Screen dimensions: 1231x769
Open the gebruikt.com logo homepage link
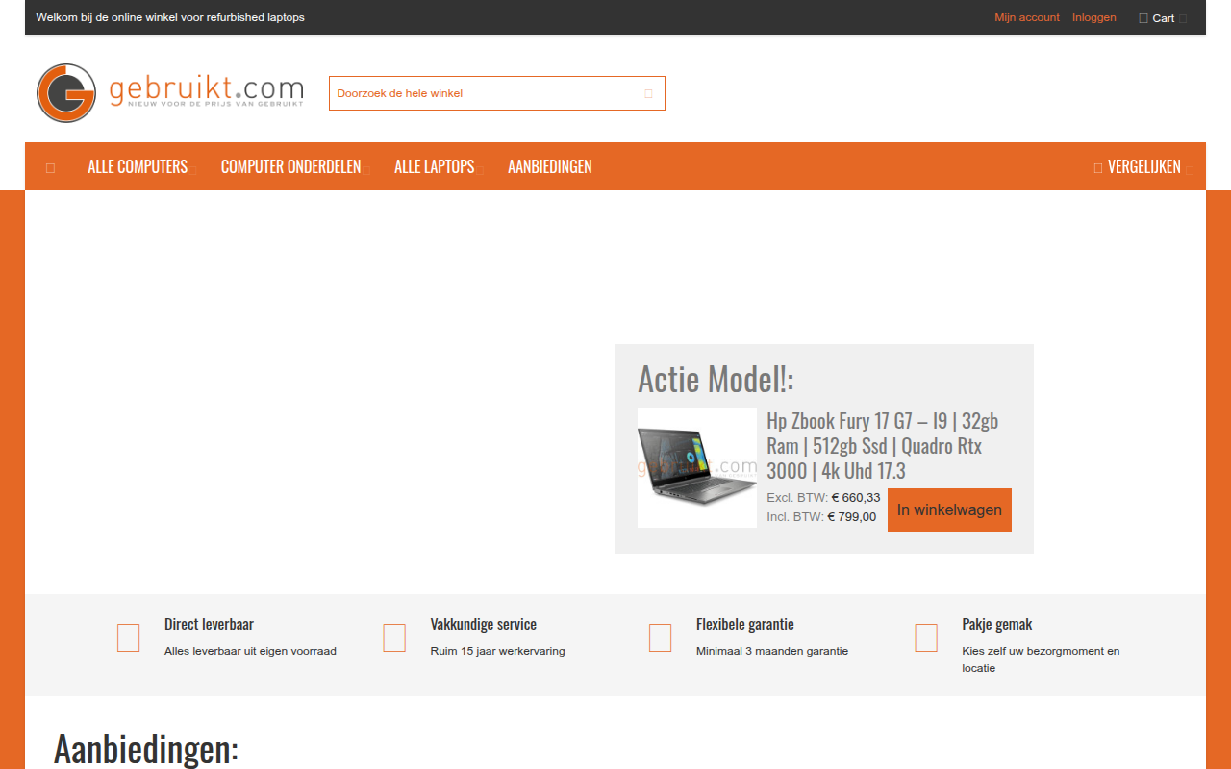pos(170,93)
